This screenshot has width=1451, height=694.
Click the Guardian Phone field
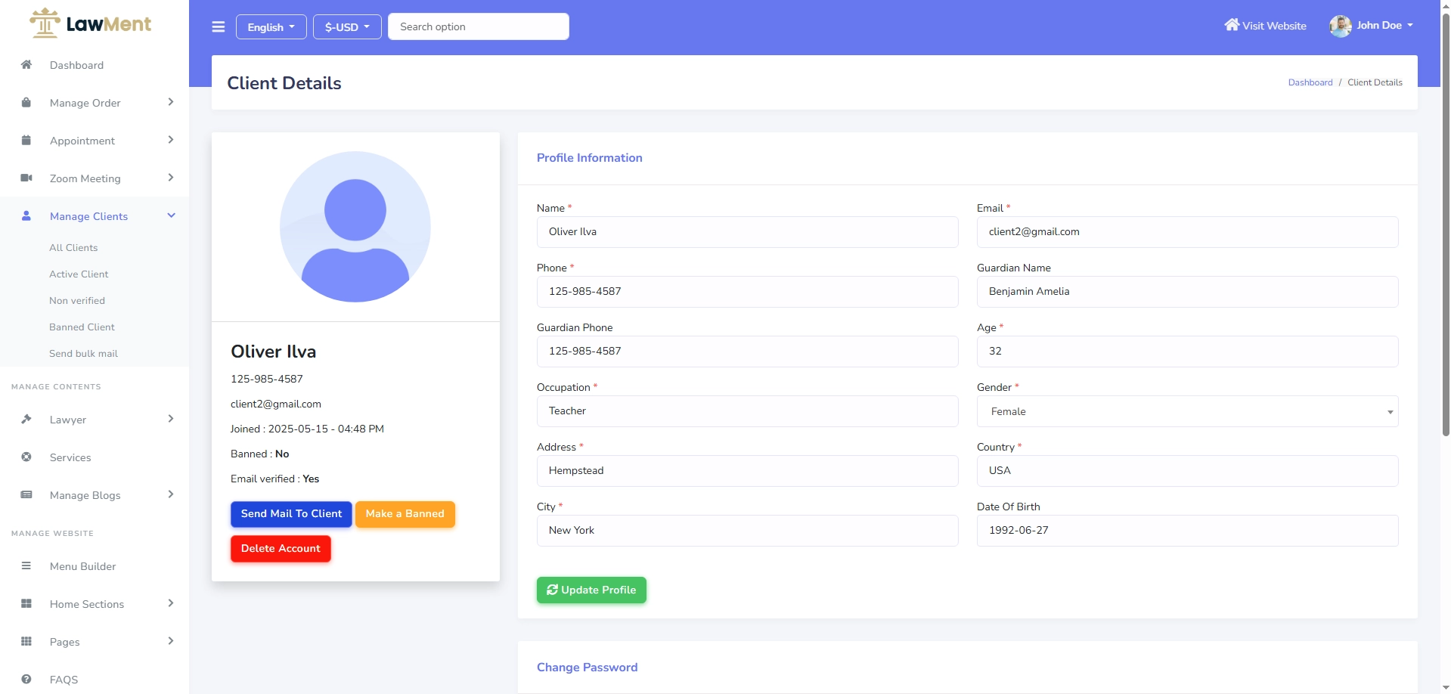[x=748, y=352]
